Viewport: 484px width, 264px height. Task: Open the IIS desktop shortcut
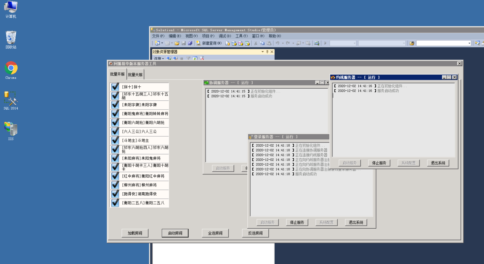tap(11, 129)
